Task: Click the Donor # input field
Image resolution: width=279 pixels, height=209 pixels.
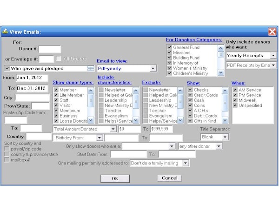Action: (50, 49)
